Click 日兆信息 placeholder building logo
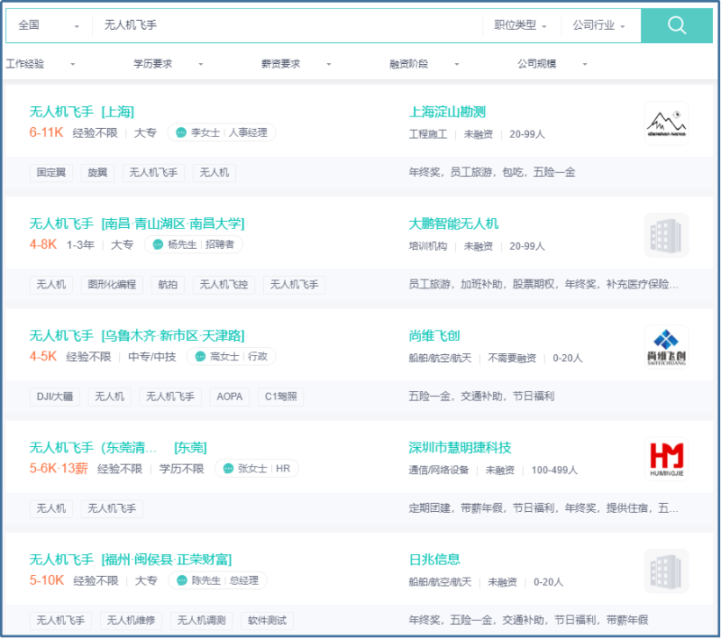 (x=666, y=571)
